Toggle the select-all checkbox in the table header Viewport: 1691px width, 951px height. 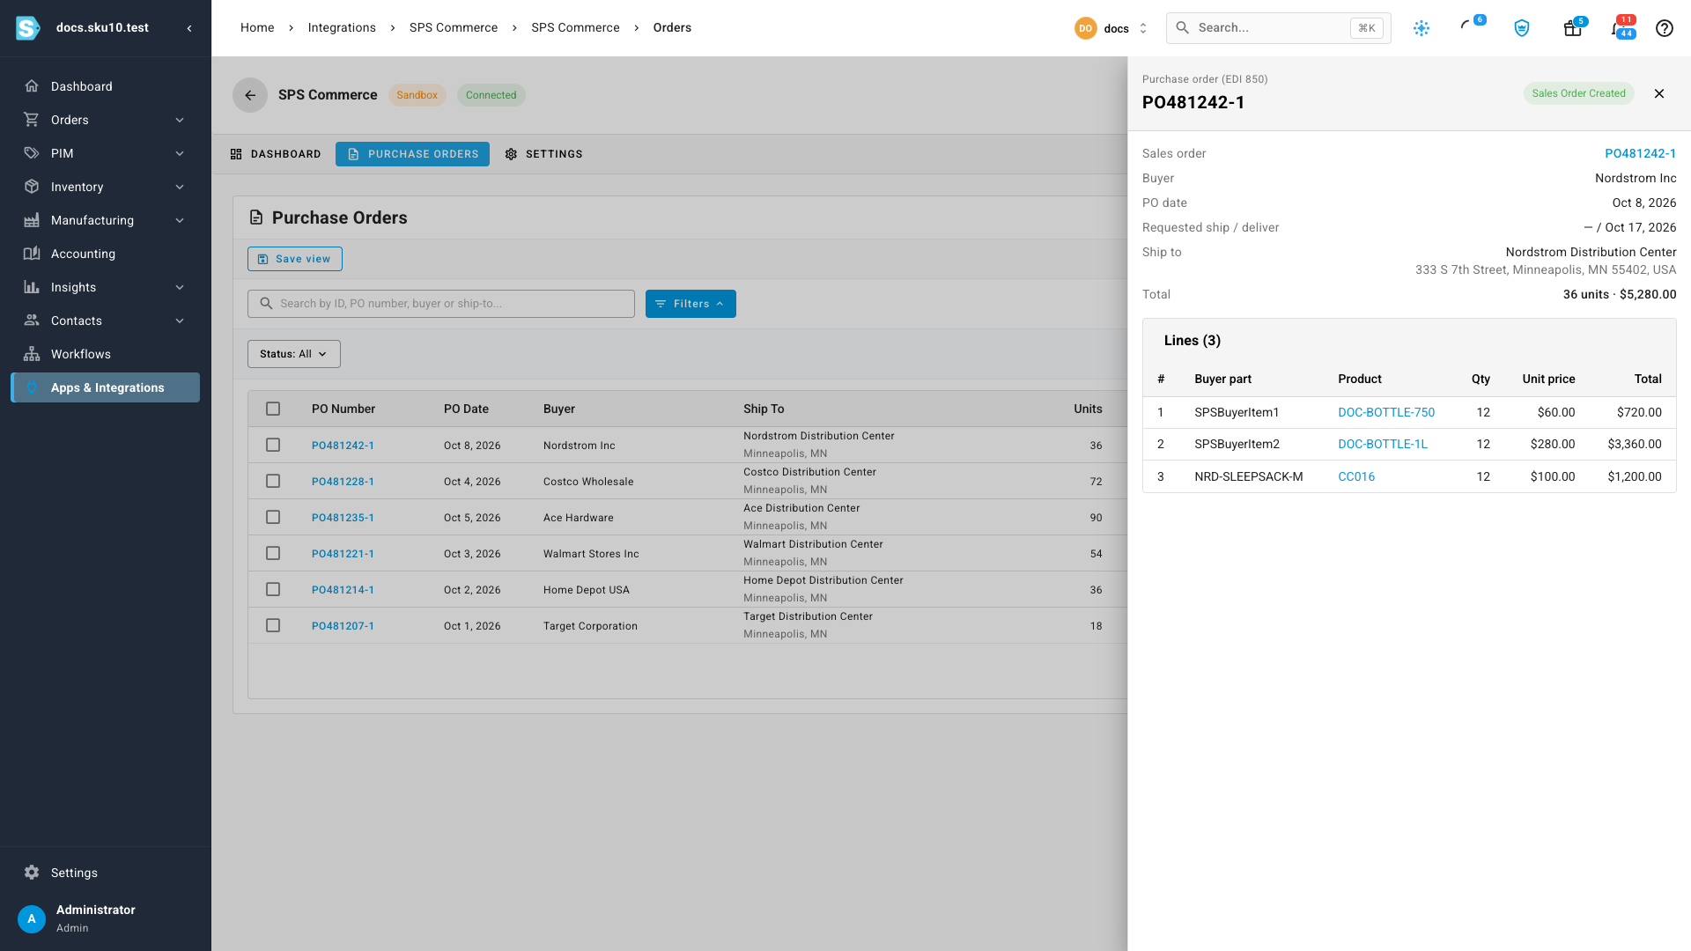click(273, 409)
